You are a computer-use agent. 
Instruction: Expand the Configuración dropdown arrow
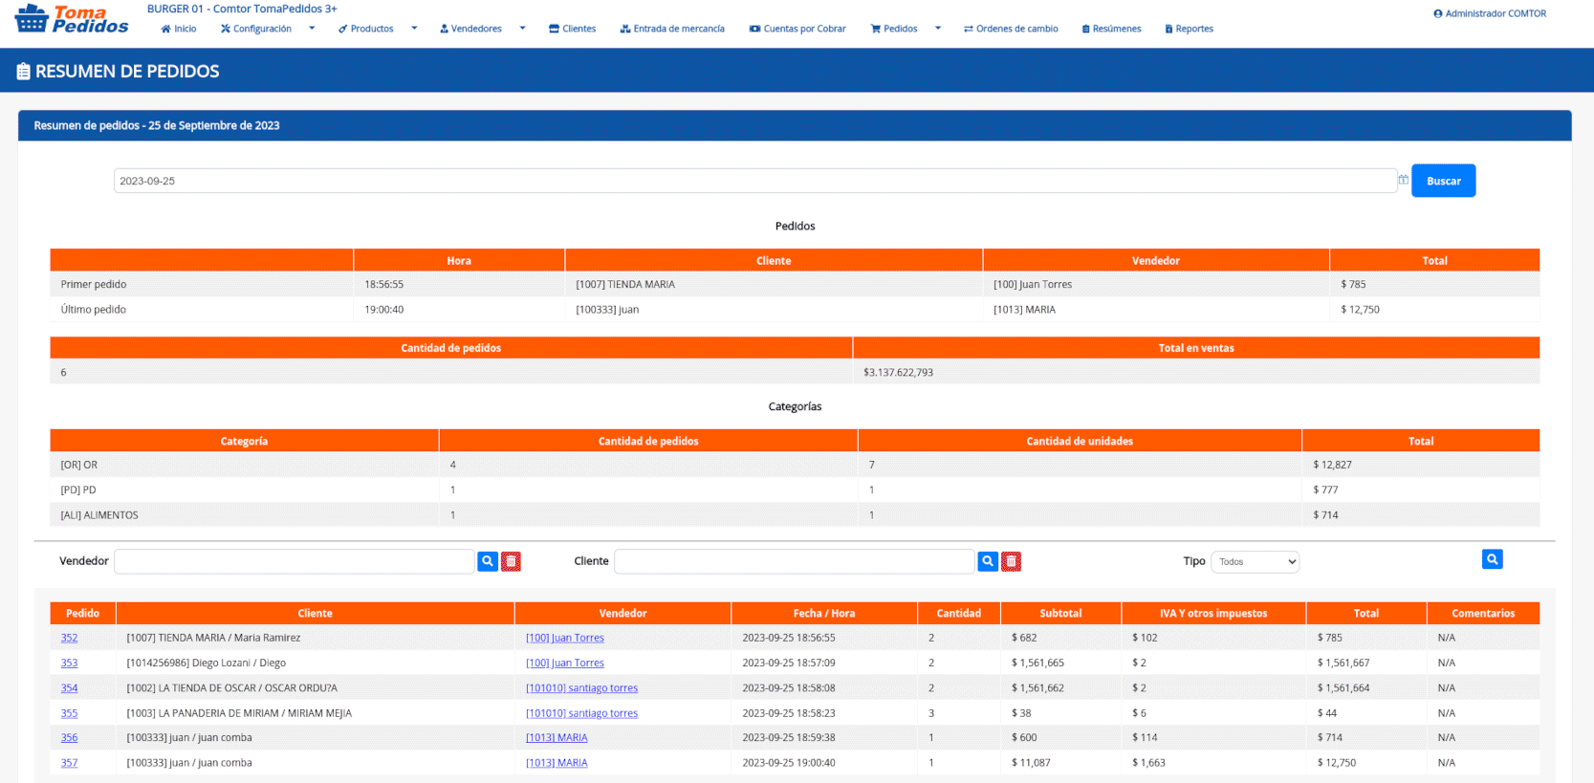click(x=312, y=29)
